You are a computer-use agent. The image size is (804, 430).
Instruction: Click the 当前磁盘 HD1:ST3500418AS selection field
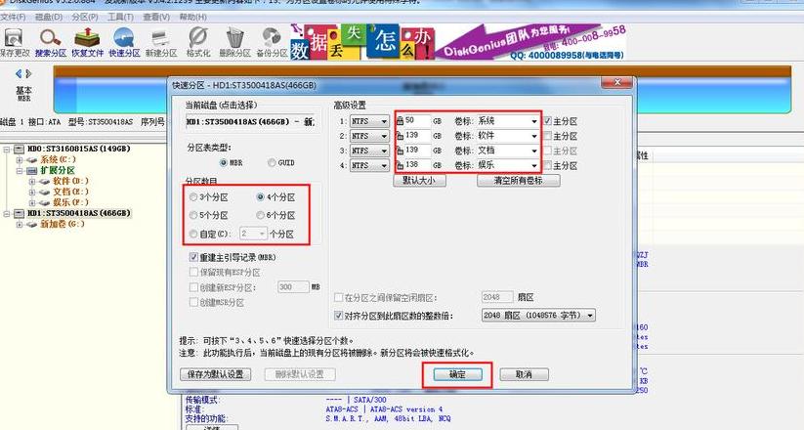(x=250, y=122)
